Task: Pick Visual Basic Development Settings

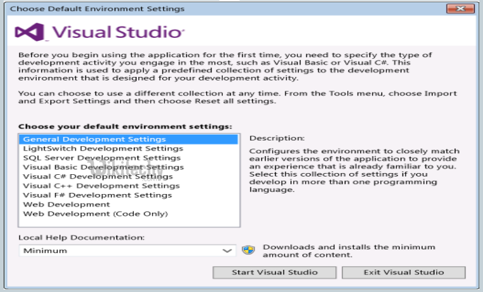Action: pos(129,167)
